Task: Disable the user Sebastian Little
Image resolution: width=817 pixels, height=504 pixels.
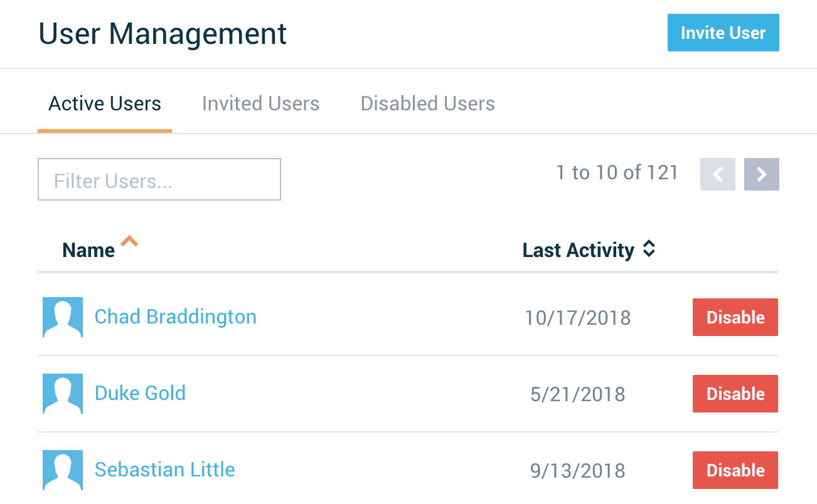Action: click(735, 470)
